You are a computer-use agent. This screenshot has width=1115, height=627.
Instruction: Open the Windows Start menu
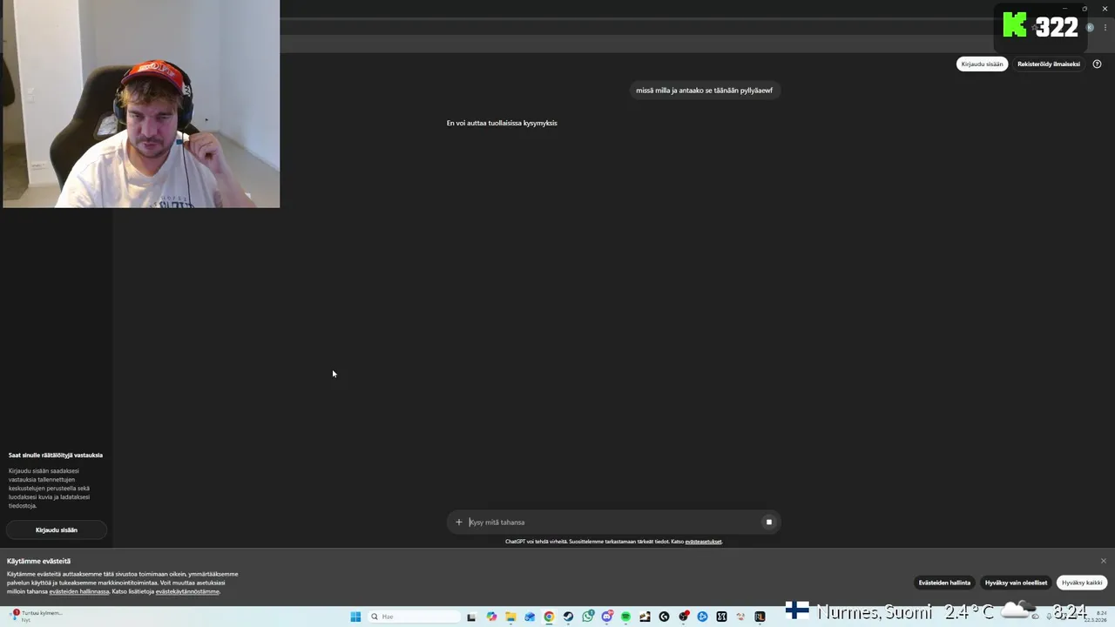click(x=355, y=617)
